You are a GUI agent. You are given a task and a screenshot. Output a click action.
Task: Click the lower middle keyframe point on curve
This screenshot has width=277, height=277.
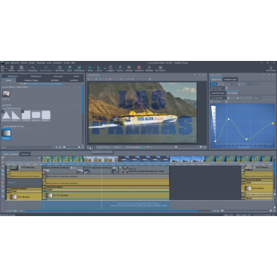(247, 139)
